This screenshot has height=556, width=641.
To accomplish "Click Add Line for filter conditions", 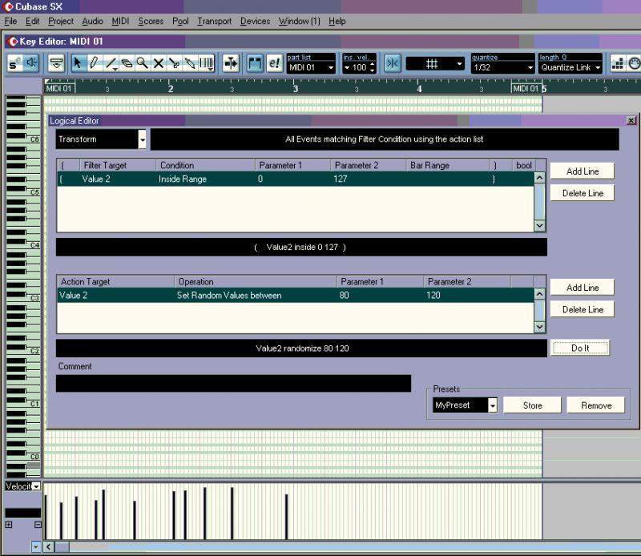I will pyautogui.click(x=583, y=171).
